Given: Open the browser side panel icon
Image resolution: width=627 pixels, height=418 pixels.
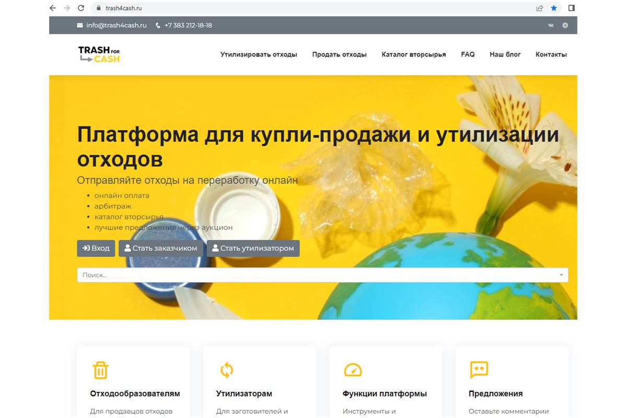Looking at the screenshot, I should pyautogui.click(x=572, y=8).
